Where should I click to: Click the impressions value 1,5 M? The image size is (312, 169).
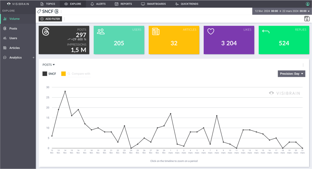click(79, 50)
